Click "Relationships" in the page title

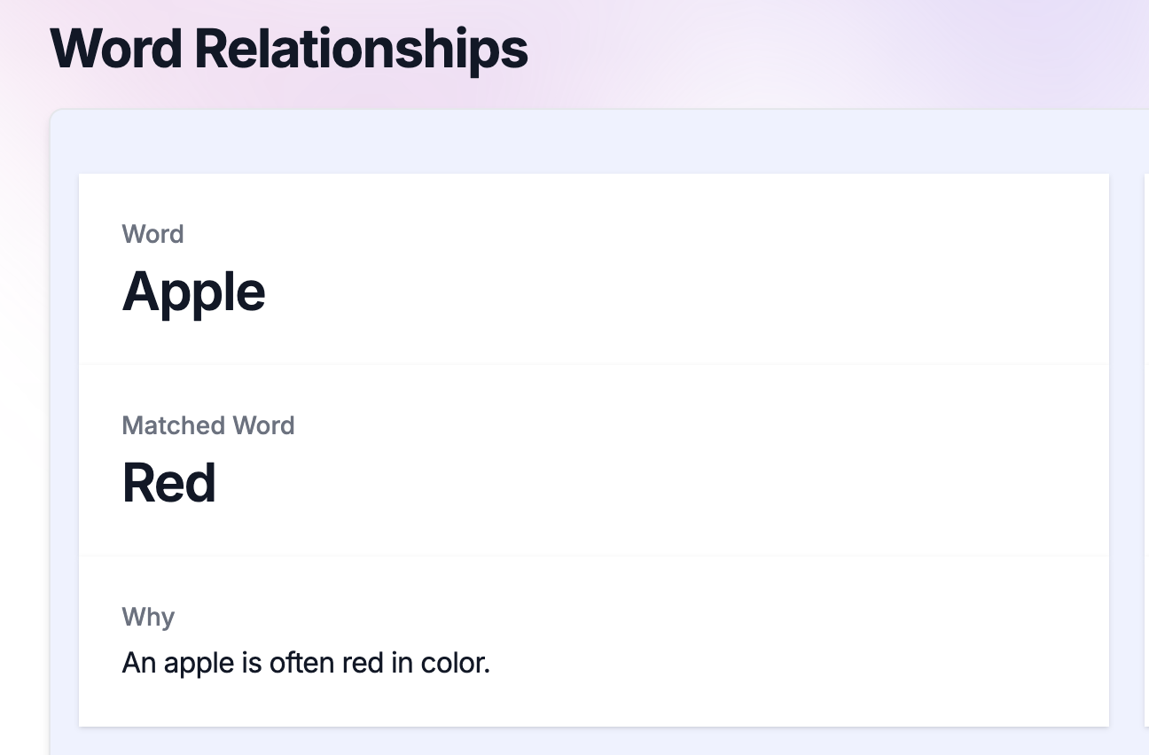pyautogui.click(x=361, y=49)
